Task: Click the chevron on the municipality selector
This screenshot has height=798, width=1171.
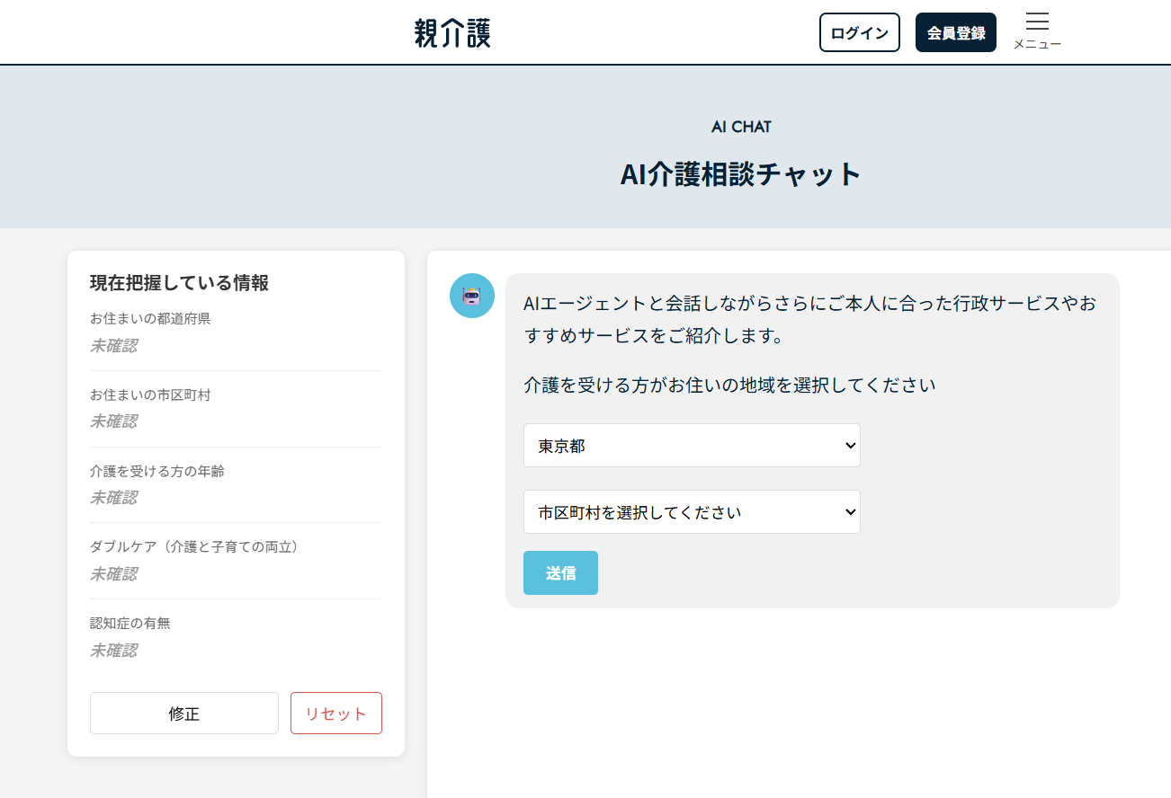Action: (849, 511)
